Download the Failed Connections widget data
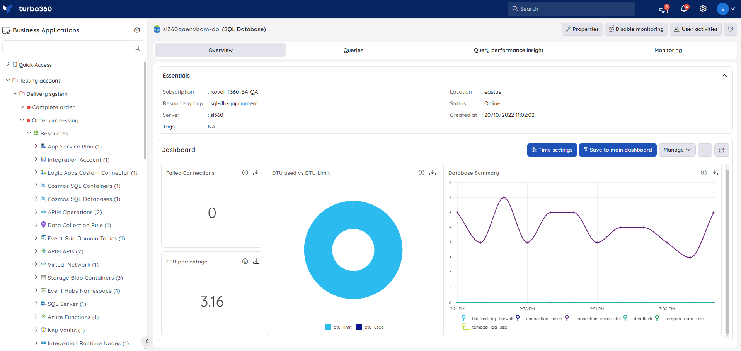Image resolution: width=741 pixels, height=351 pixels. tap(256, 173)
